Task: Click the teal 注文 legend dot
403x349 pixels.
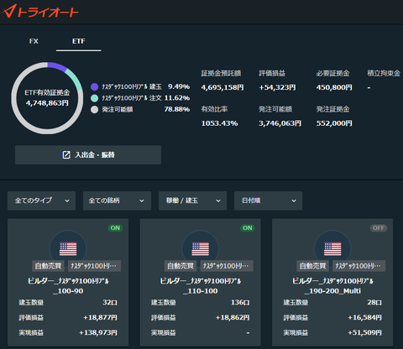Action: click(95, 98)
